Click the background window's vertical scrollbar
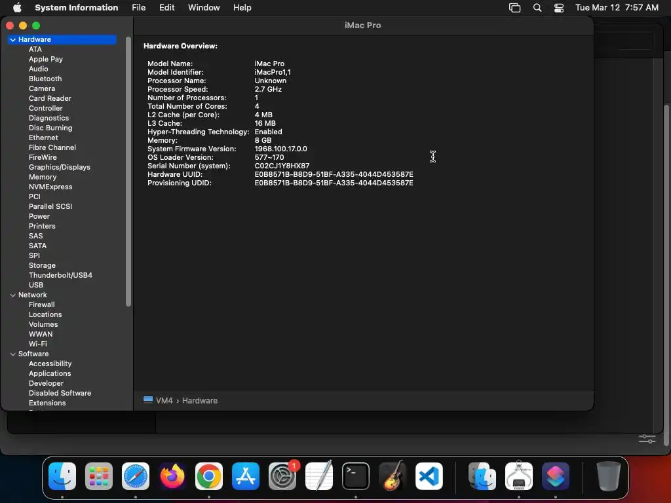The height and width of the screenshot is (503, 671). [666, 276]
